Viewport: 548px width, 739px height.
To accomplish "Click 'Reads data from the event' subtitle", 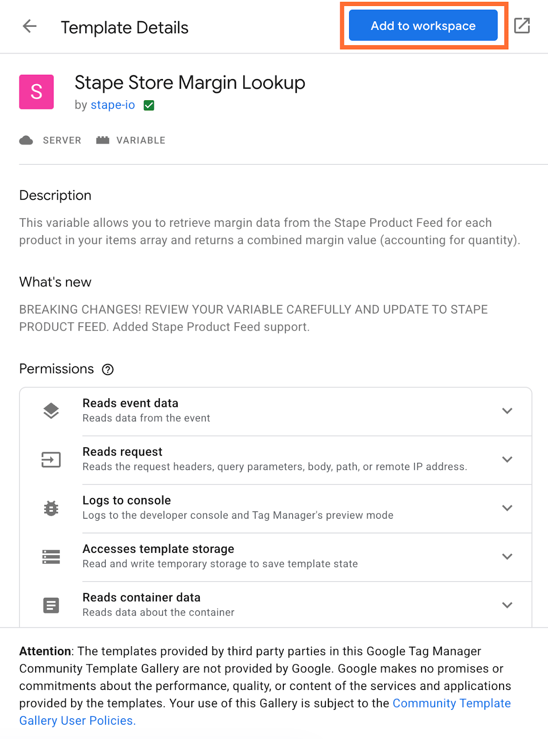I will [146, 418].
